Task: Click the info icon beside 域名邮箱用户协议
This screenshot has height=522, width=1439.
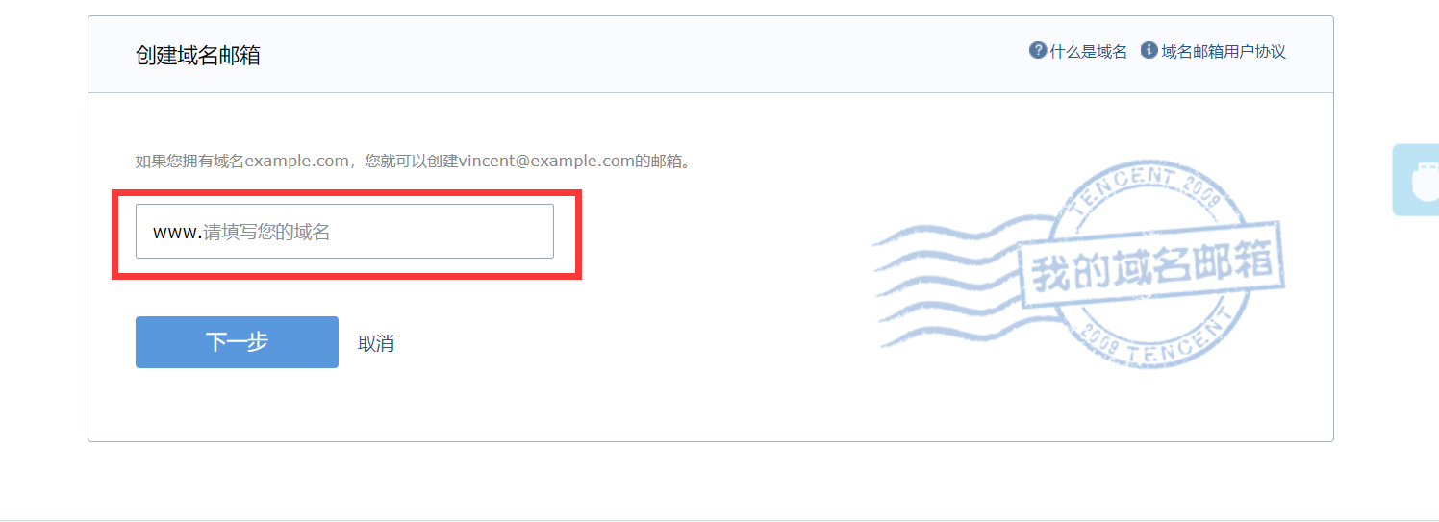Action: tap(1149, 50)
